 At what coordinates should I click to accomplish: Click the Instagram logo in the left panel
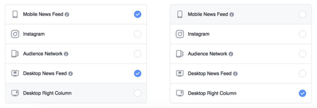(x=15, y=34)
